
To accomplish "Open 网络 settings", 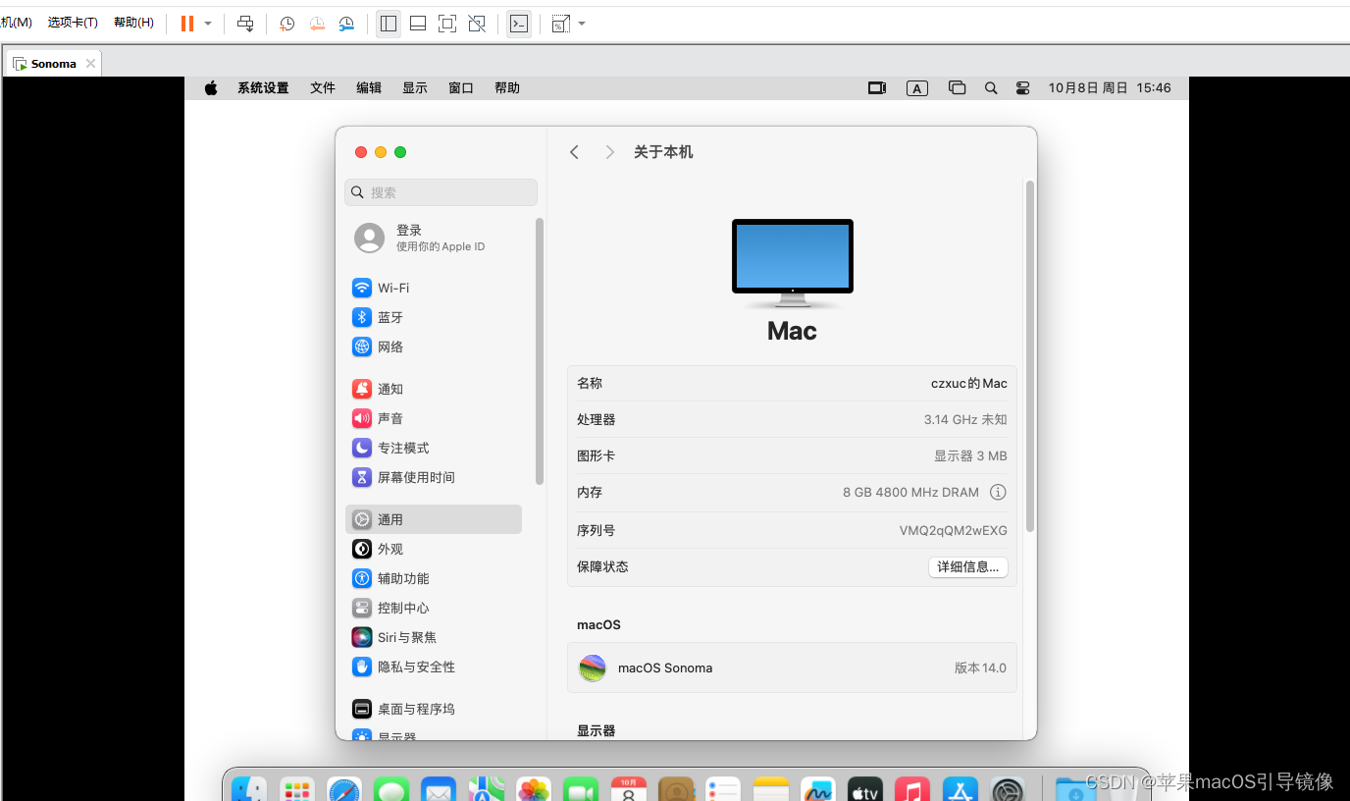I will 434,347.
